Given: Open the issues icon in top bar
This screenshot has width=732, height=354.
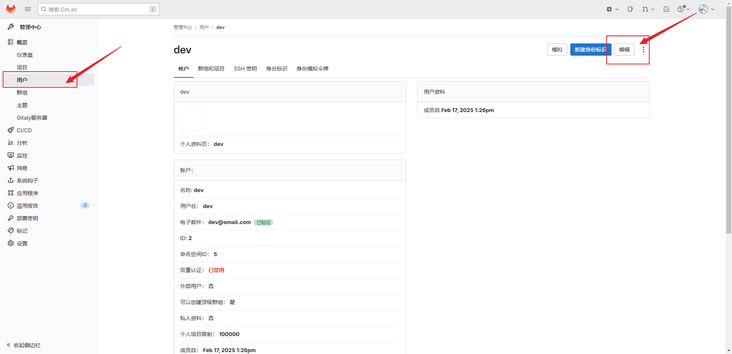Looking at the screenshot, I should pos(630,9).
